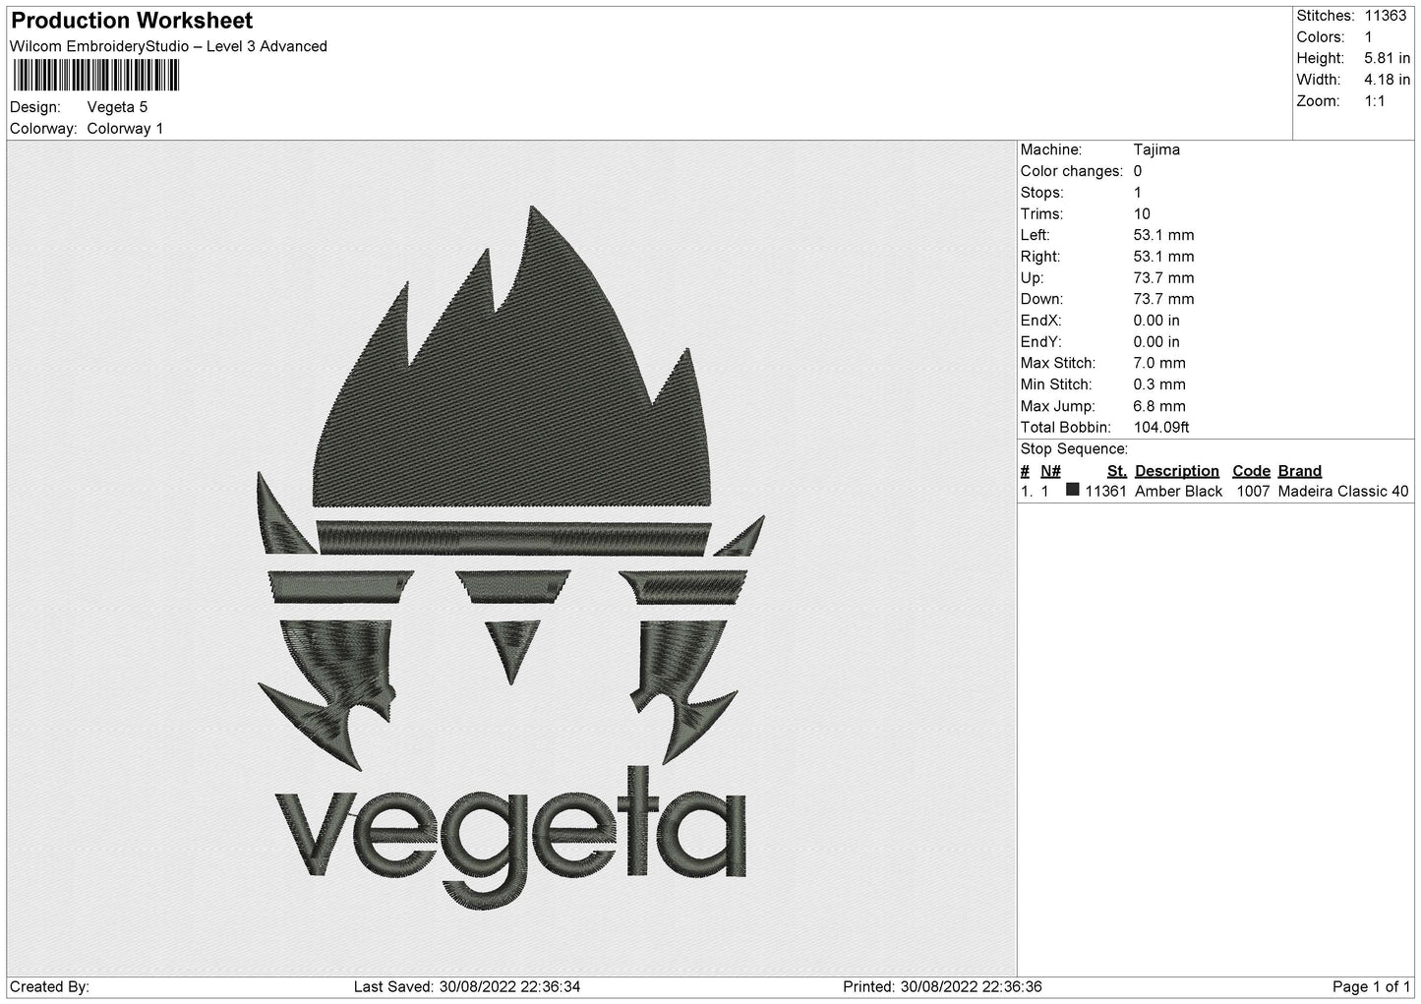This screenshot has width=1421, height=1004.
Task: Click the thread code 1007
Action: tap(1253, 492)
